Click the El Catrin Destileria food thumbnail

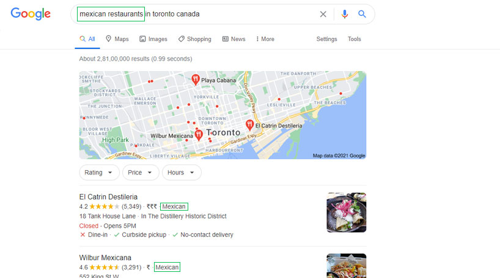[x=347, y=212]
